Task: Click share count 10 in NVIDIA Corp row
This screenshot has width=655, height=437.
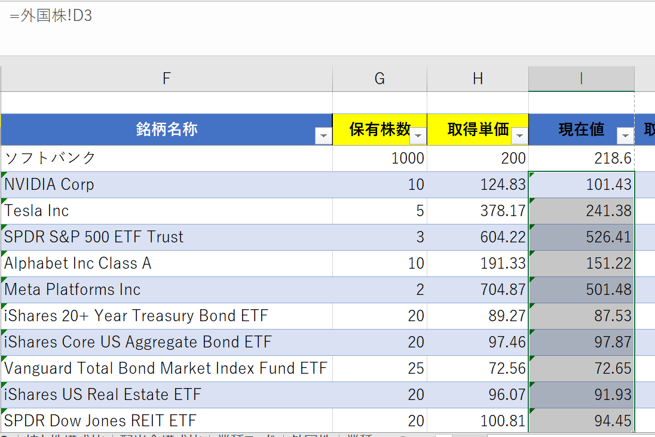Action: 379,184
